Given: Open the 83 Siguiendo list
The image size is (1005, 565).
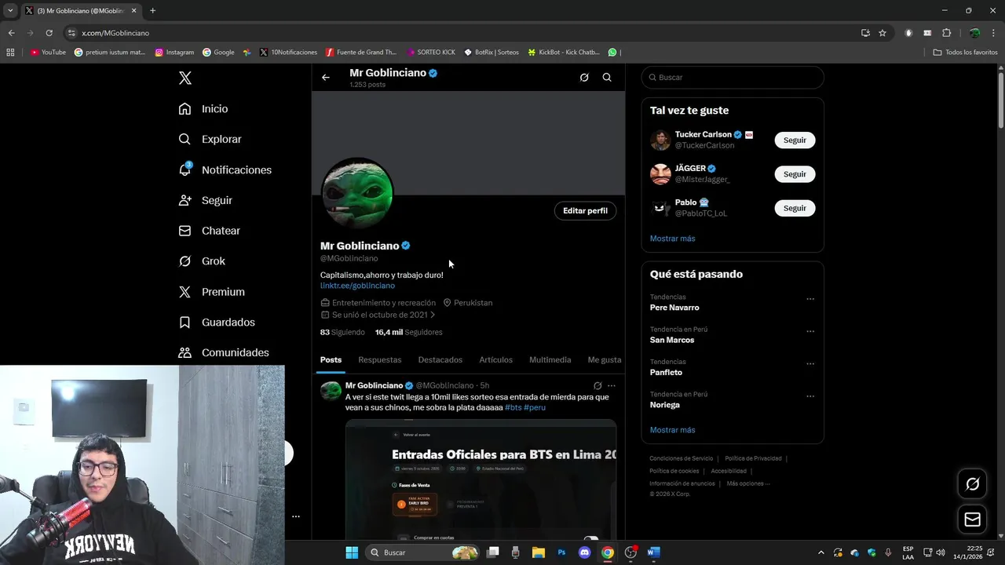Looking at the screenshot, I should pos(342,332).
